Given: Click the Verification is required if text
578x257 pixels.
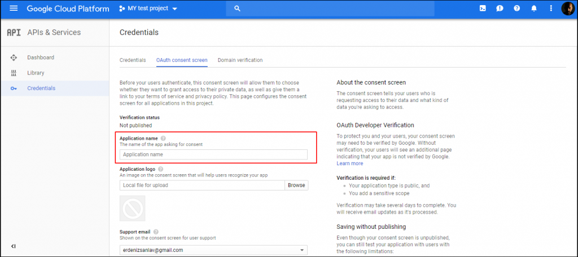Looking at the screenshot, I should [366, 178].
